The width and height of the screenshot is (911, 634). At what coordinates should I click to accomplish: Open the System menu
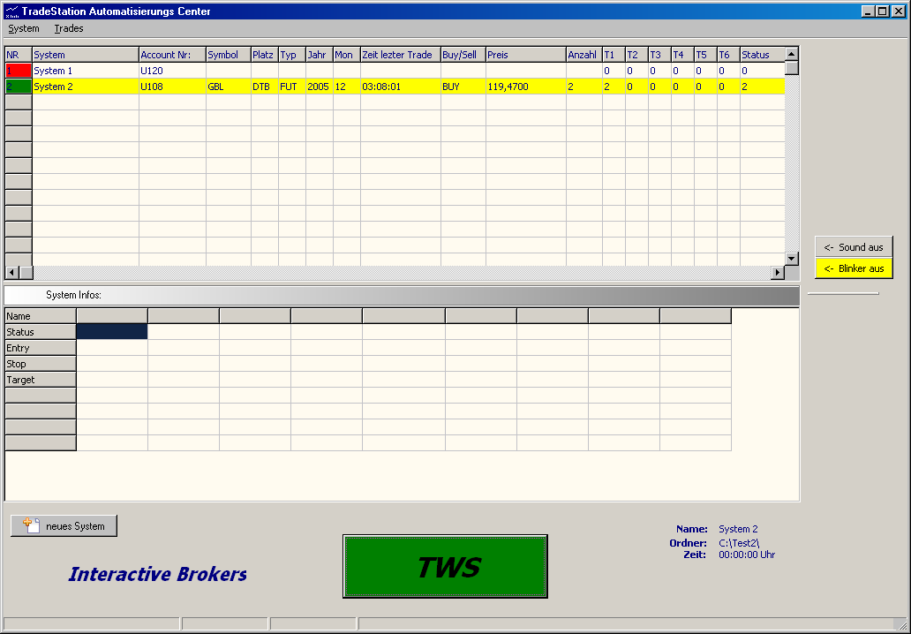click(x=24, y=28)
